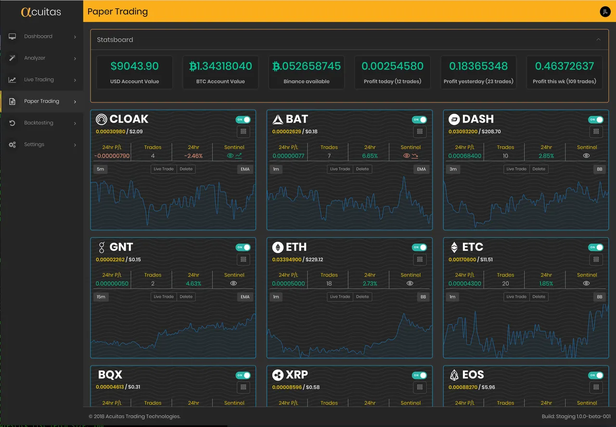The width and height of the screenshot is (616, 427).
Task: Open the ETH card menu icon
Action: (420, 259)
